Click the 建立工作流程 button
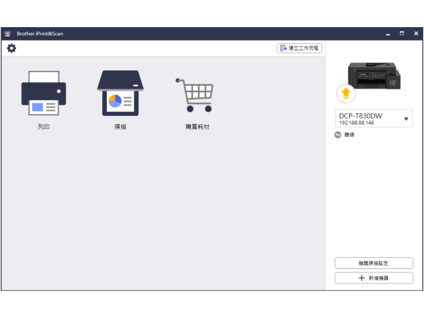Image resolution: width=424 pixels, height=318 pixels. (299, 48)
